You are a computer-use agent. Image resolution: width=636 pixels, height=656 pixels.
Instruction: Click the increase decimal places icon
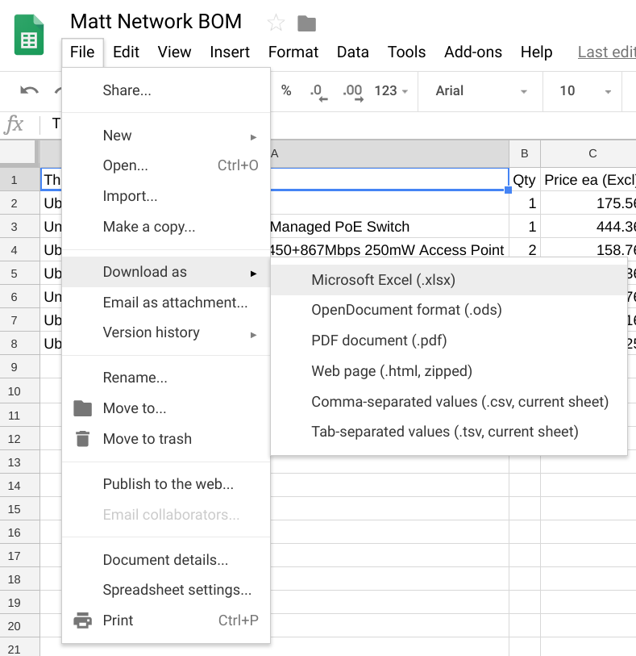tap(352, 91)
